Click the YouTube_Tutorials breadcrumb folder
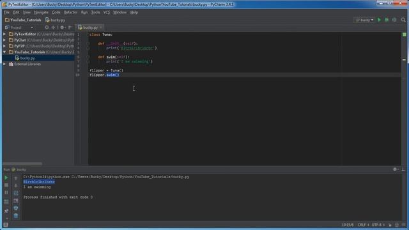This screenshot has height=230, width=409. [x=23, y=20]
